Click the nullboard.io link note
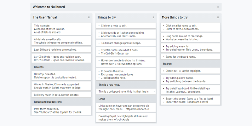This screenshot has height=126, width=252. 126,107
